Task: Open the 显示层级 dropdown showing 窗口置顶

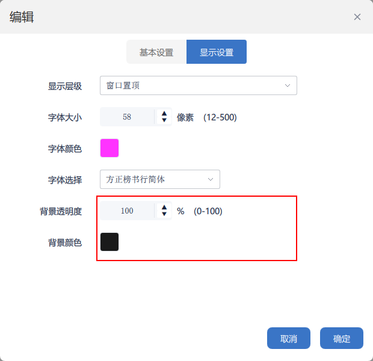Action: coord(193,85)
